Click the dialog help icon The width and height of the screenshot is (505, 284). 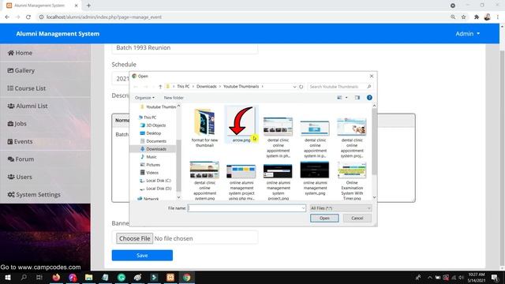369,98
